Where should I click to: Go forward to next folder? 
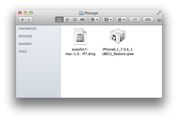click(29, 20)
